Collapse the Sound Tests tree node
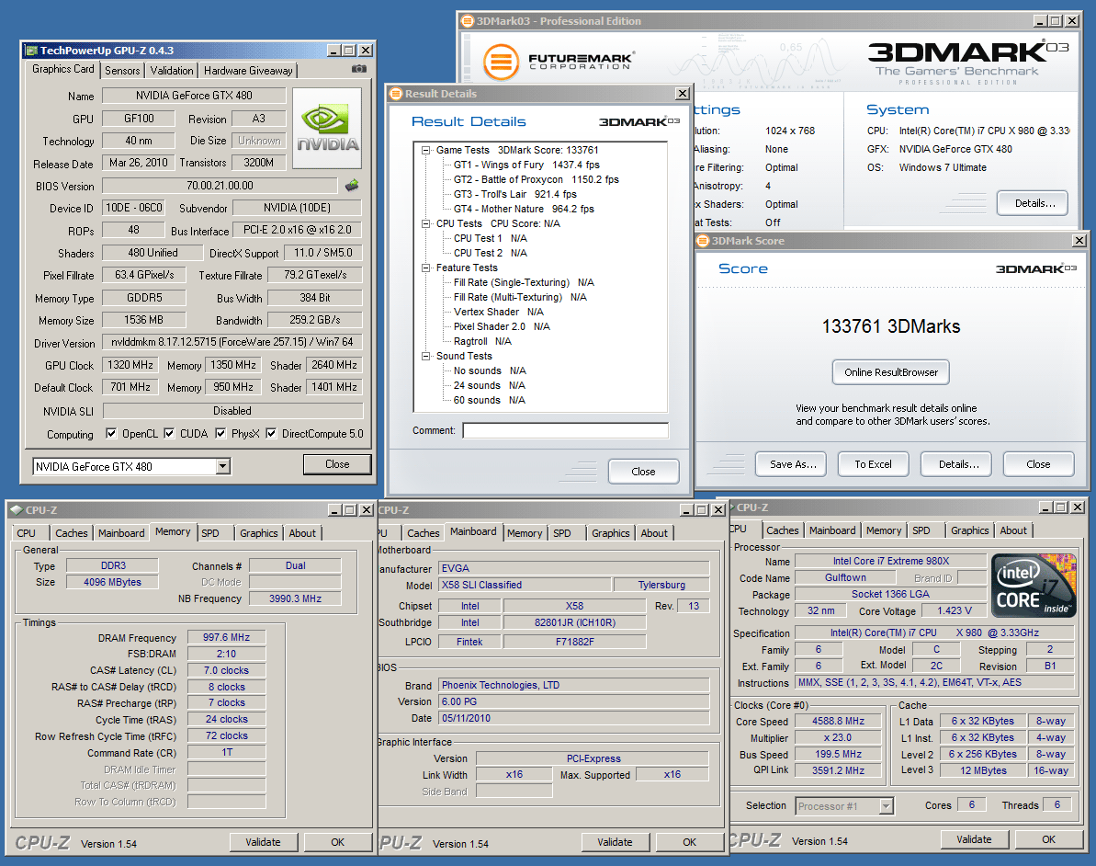This screenshot has width=1096, height=866. (426, 356)
